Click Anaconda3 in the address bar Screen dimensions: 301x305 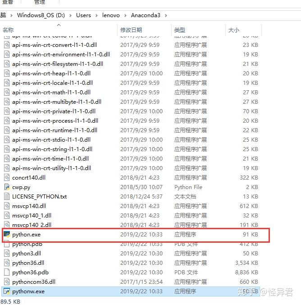146,15
